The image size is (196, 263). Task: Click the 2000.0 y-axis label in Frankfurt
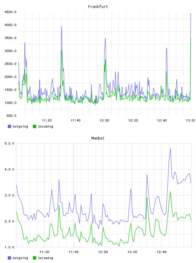(10, 77)
